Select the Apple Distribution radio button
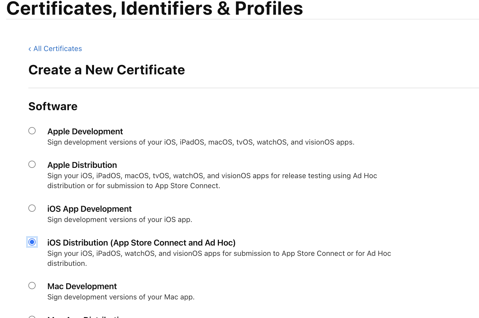 (32, 164)
